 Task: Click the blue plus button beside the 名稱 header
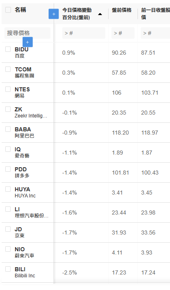pos(54,14)
